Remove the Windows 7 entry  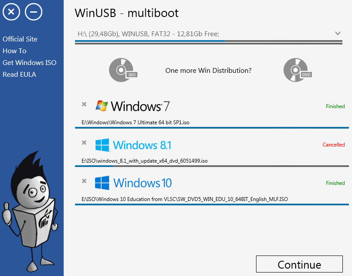click(x=84, y=104)
